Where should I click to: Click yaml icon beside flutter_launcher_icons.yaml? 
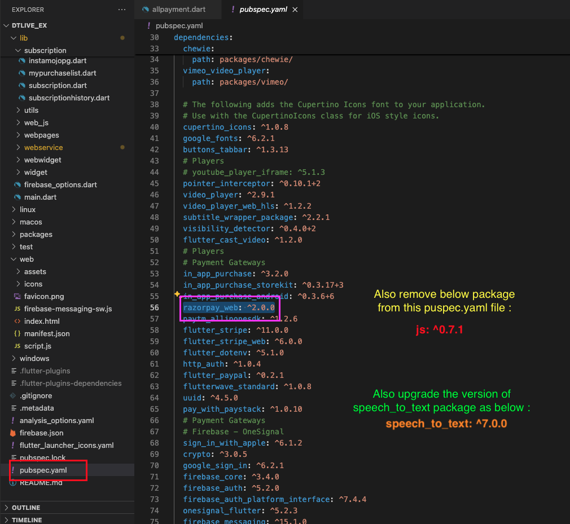(x=13, y=445)
